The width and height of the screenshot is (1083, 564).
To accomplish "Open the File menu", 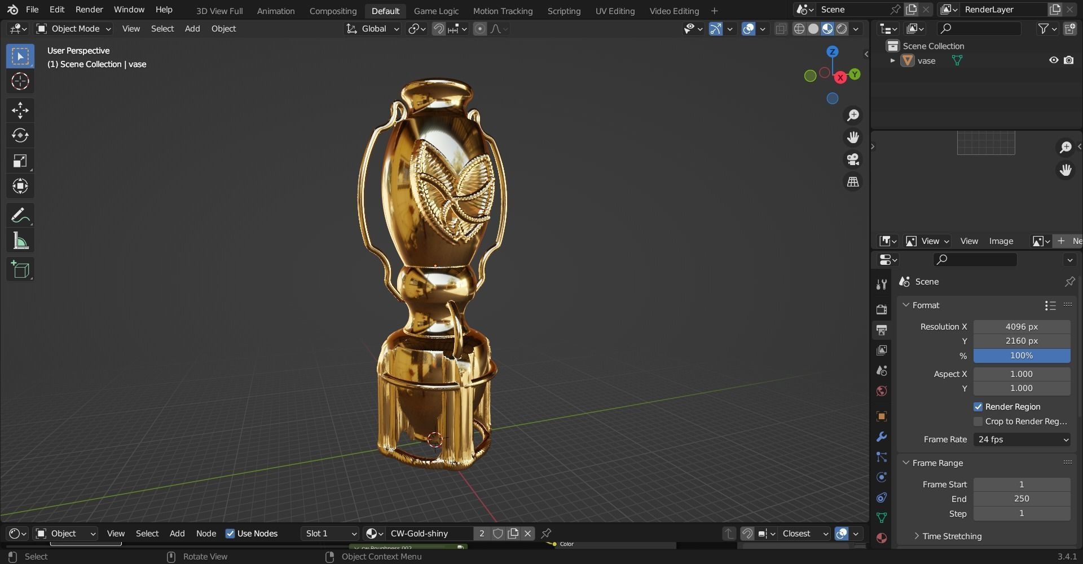I will pos(32,10).
